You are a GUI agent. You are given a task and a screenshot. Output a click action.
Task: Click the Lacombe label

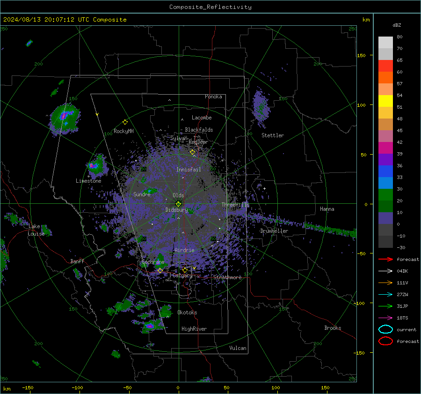tap(202, 118)
